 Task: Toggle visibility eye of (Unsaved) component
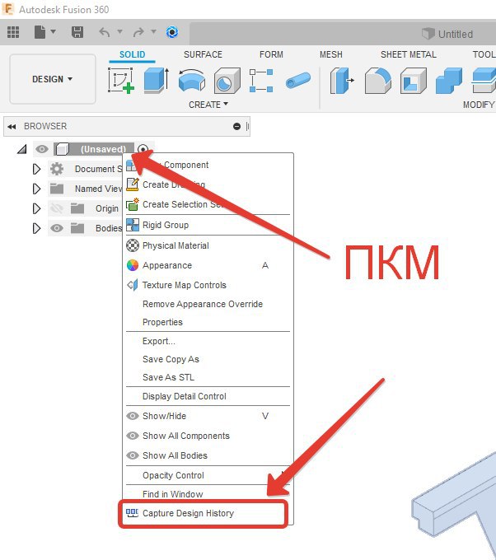(x=42, y=149)
